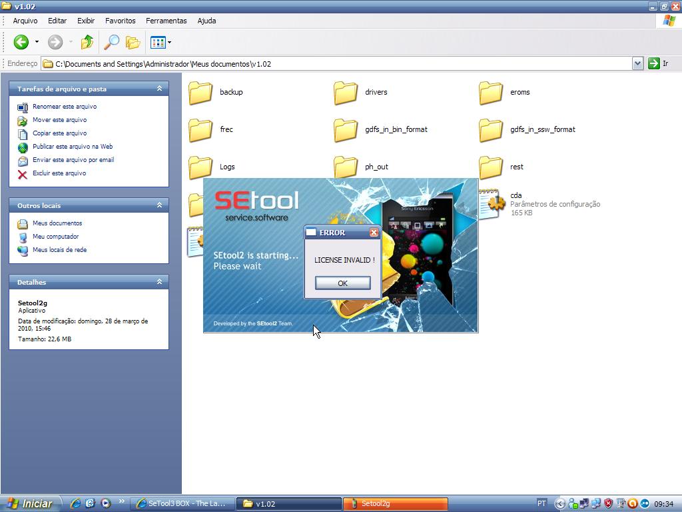Close the ERROR dialog with the X
The image size is (682, 512).
point(374,233)
